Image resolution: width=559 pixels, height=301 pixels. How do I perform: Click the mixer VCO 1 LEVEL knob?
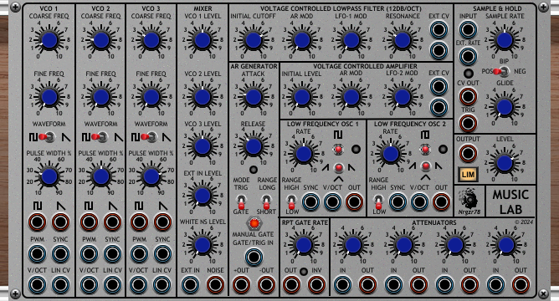coord(203,40)
